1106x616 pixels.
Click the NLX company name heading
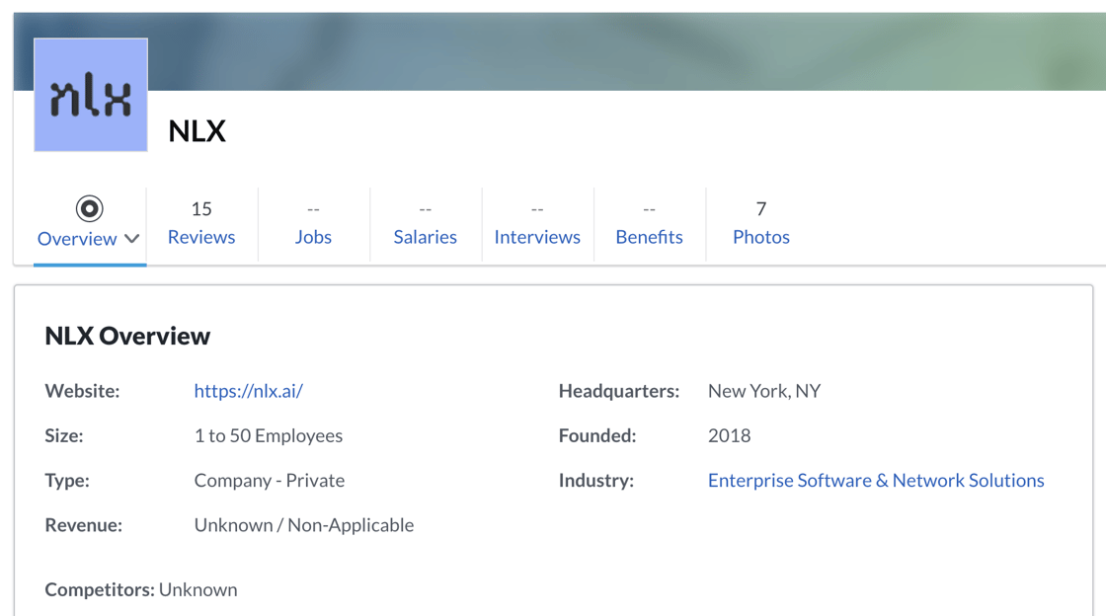click(x=197, y=131)
